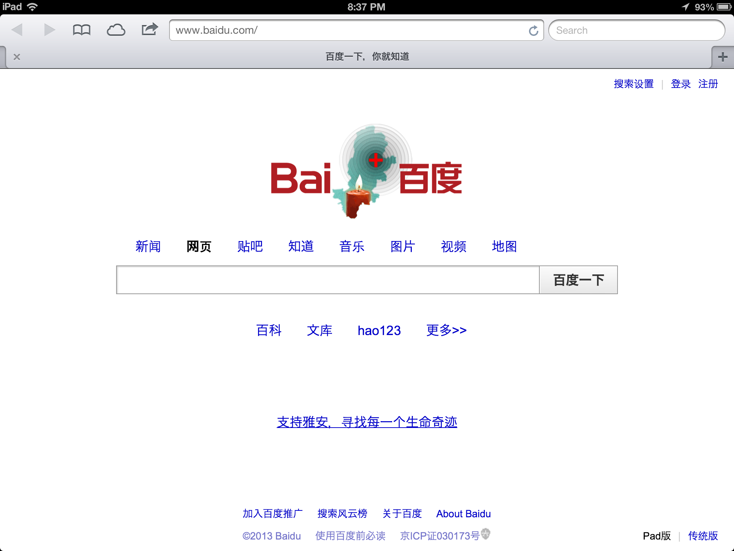Viewport: 734px width, 551px height.
Task: Close the current Baidu tab
Action: pyautogui.click(x=16, y=57)
